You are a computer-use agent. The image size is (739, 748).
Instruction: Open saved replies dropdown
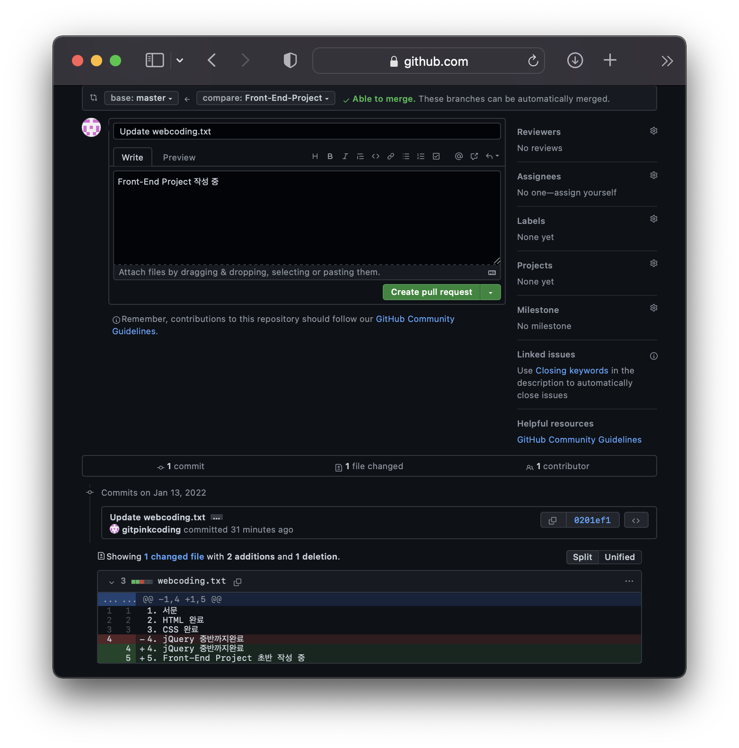coord(492,156)
